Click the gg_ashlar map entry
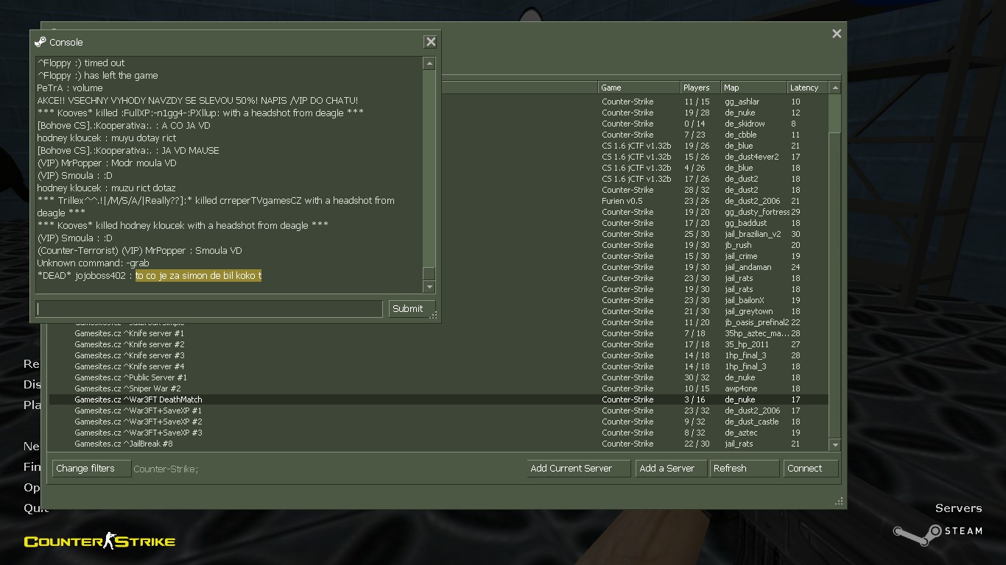This screenshot has height=565, width=1006. coord(742,102)
